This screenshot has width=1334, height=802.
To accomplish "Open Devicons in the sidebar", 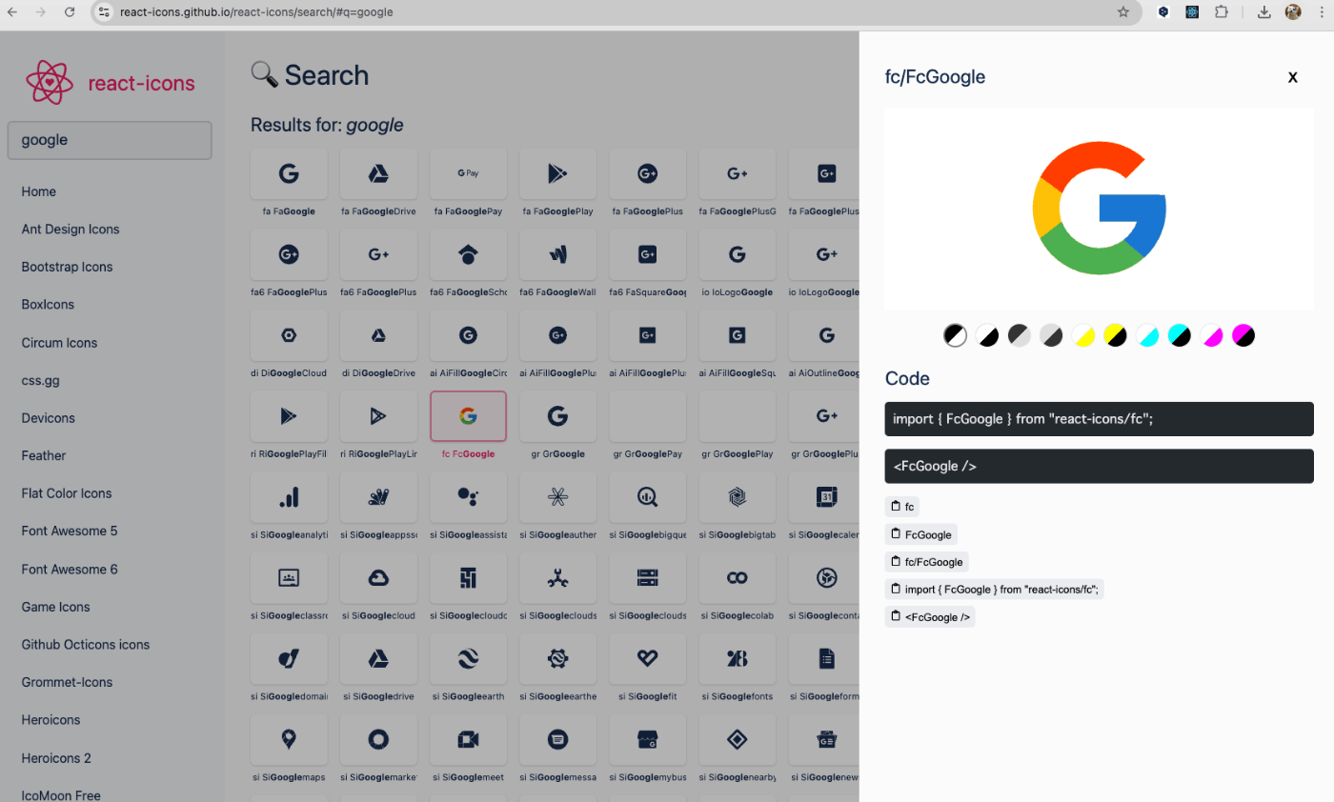I will pos(48,418).
